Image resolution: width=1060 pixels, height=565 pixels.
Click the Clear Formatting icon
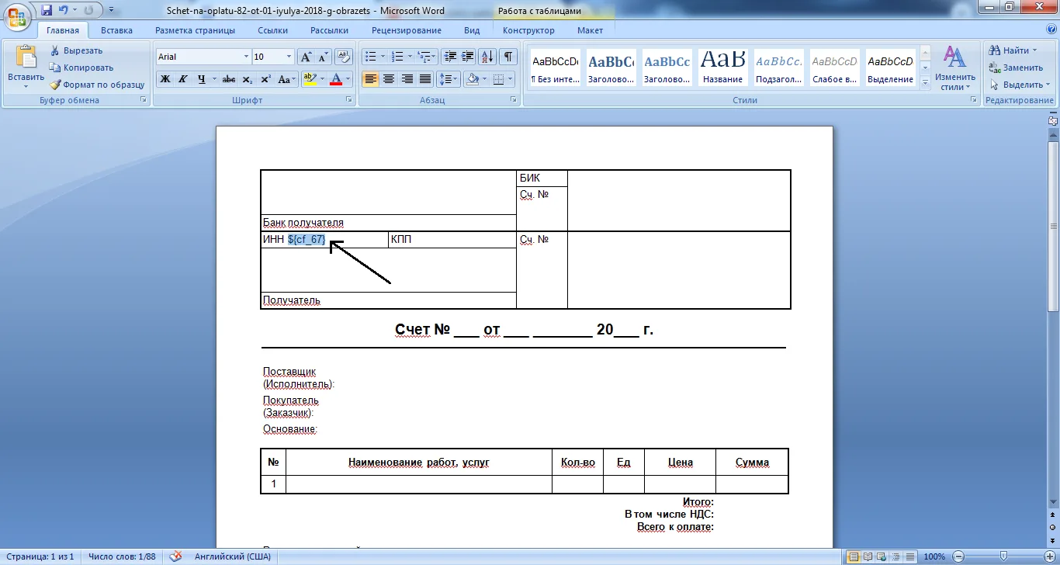tap(345, 57)
